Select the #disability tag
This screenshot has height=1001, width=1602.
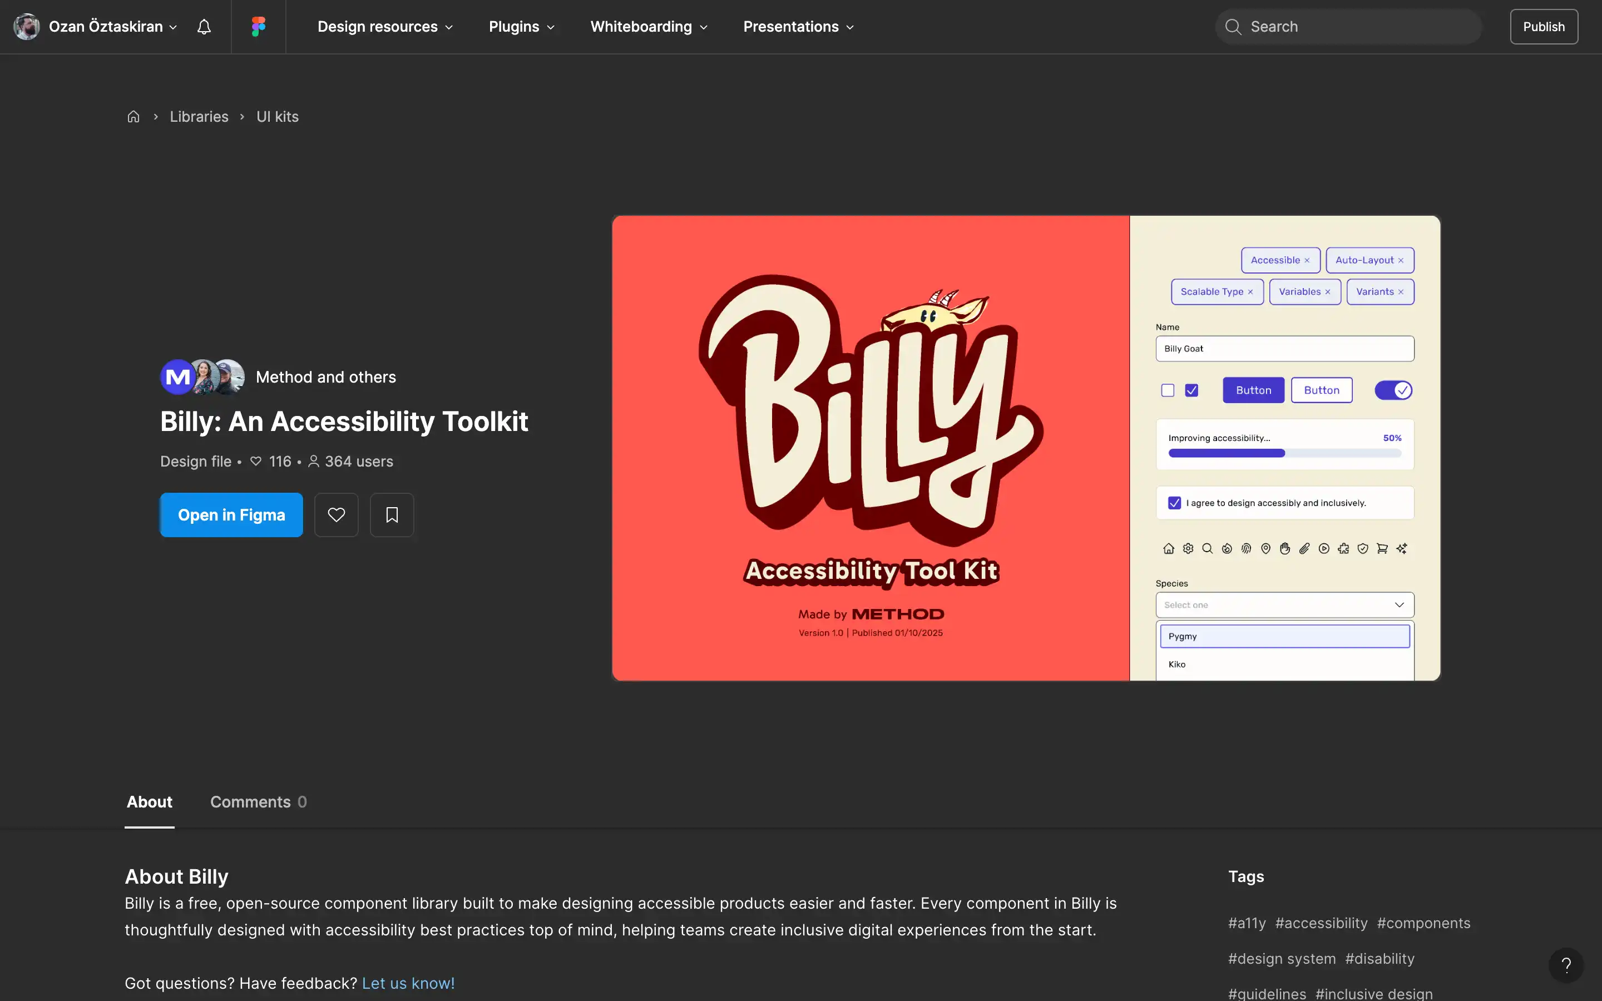point(1379,959)
